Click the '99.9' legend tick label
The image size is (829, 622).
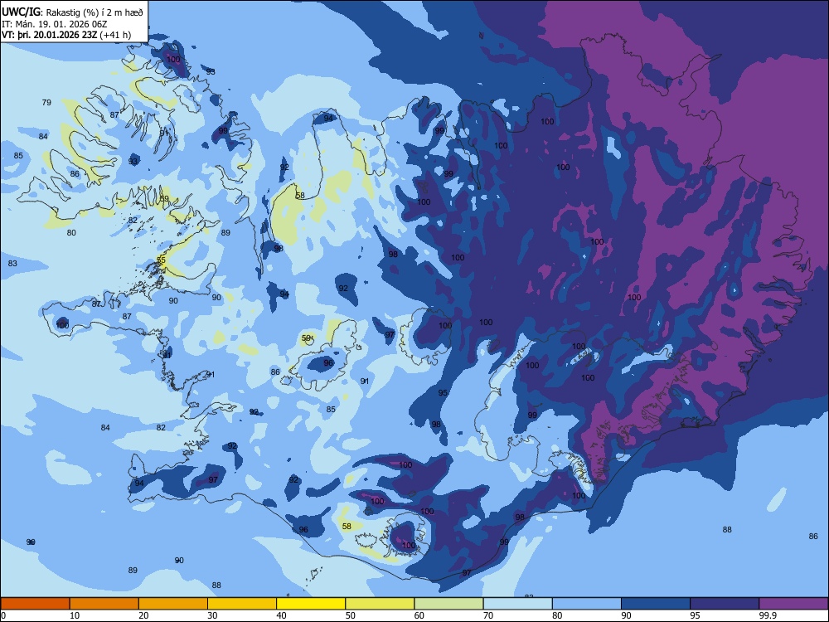click(767, 615)
